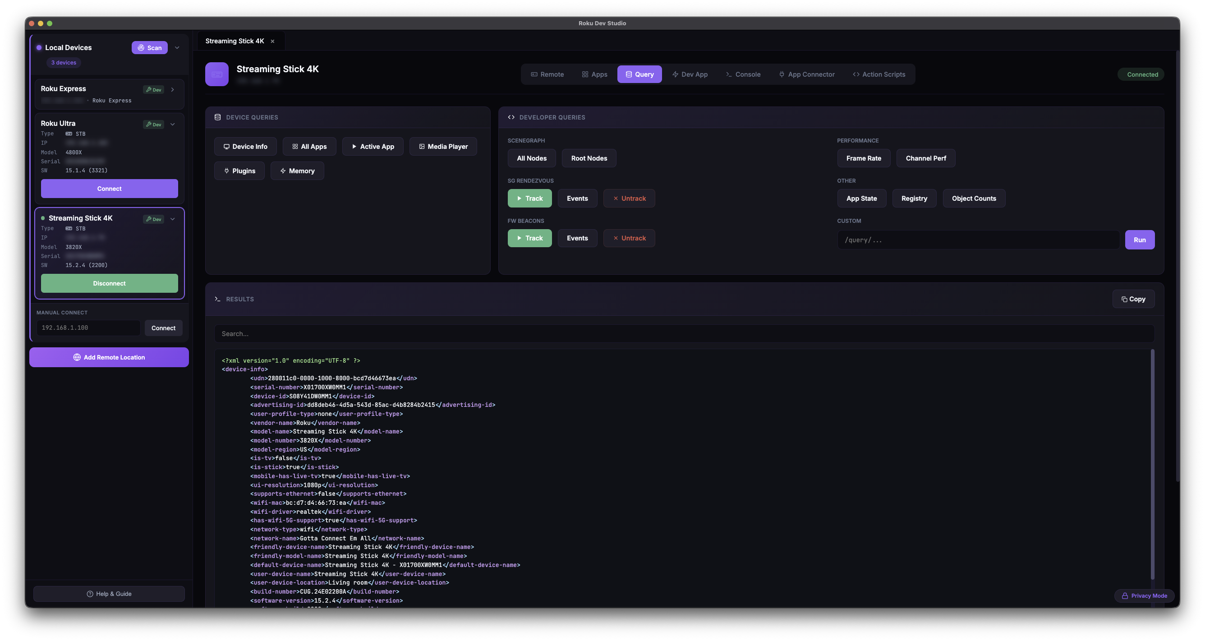
Task: Collapse the Streaming Stick 4K device details
Action: pyautogui.click(x=173, y=219)
